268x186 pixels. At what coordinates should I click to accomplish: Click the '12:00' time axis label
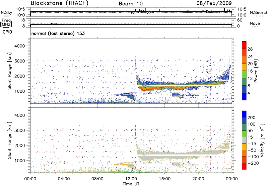point(131,179)
